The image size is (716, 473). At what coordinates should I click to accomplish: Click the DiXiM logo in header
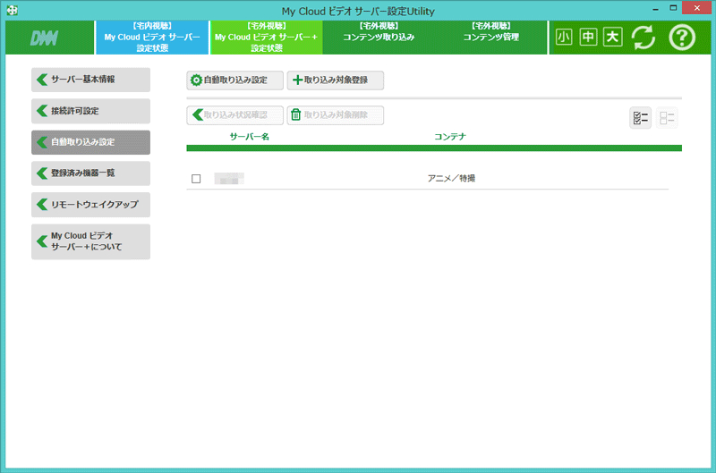click(x=45, y=38)
